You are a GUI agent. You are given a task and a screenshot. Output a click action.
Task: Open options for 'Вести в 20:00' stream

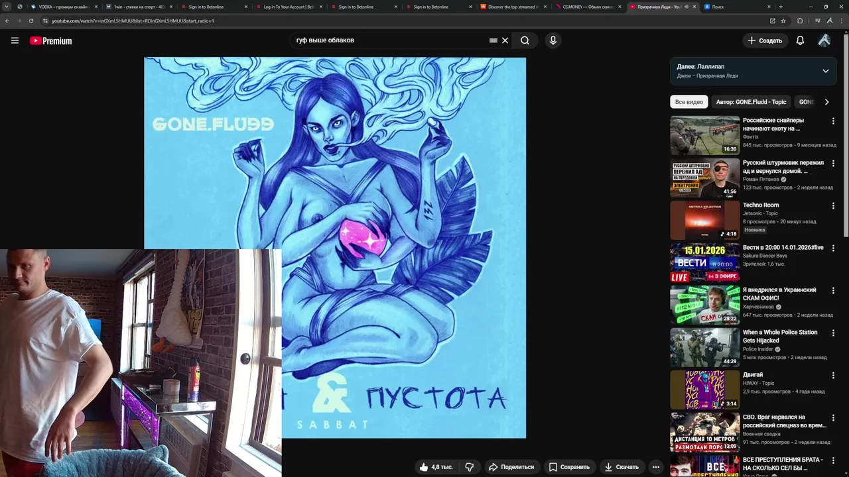833,248
